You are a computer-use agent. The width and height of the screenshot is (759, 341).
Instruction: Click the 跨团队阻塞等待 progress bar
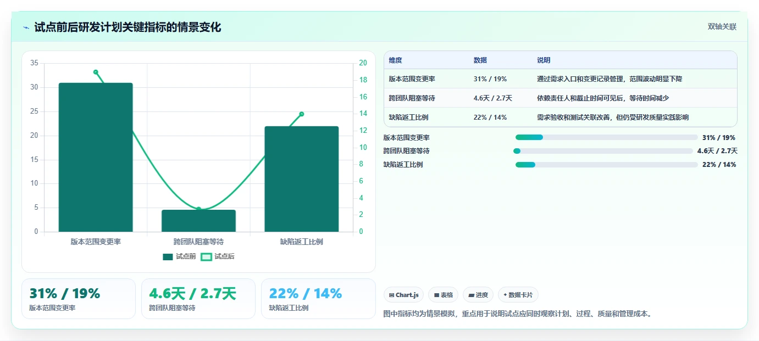point(603,151)
